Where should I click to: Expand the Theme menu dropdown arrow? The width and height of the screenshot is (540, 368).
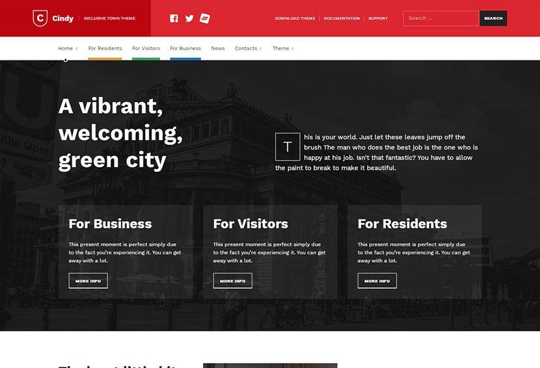pos(292,49)
